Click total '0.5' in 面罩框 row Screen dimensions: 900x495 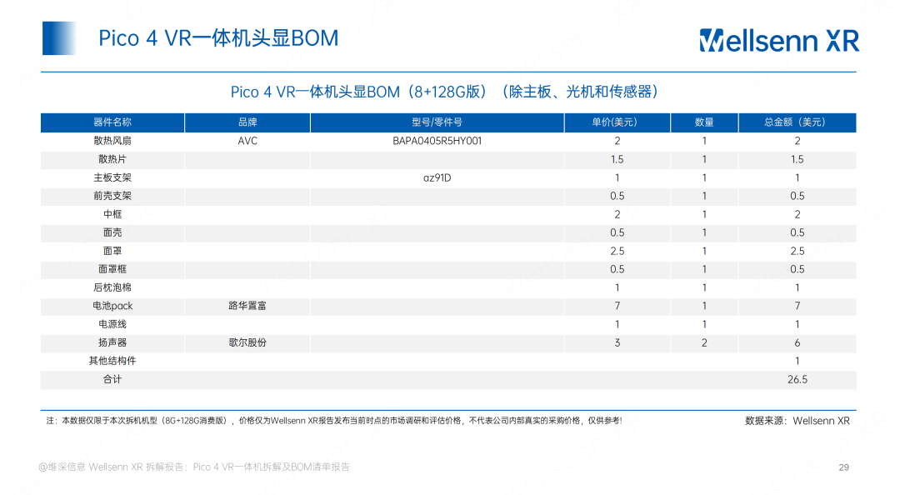[x=797, y=269]
